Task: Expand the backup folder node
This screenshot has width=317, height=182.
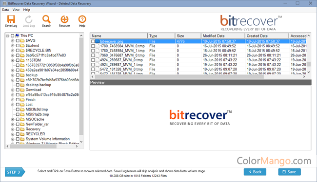Action: pyautogui.click(x=13, y=75)
